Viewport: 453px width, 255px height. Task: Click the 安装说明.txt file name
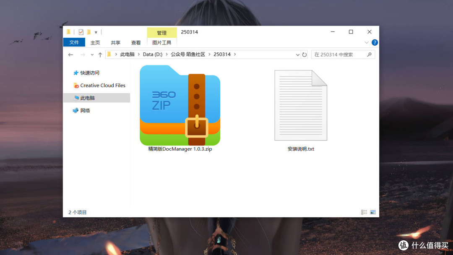[301, 149]
